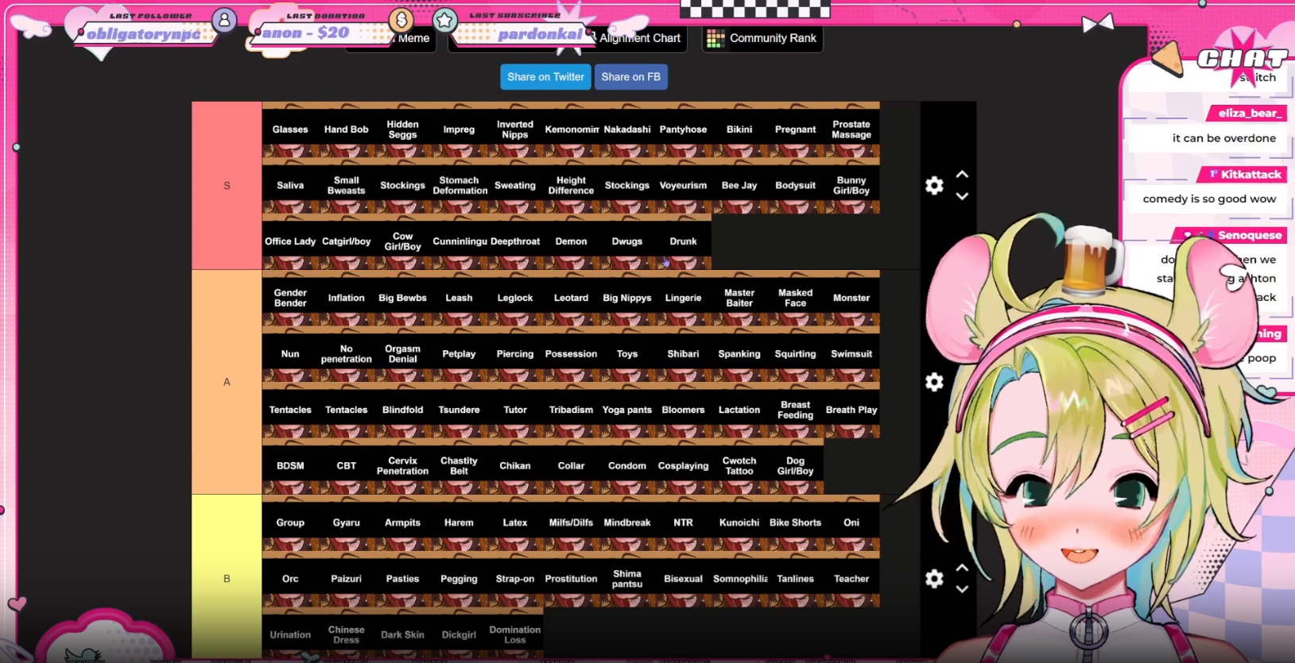Pick the Harem tile
The width and height of the screenshot is (1295, 663).
pyautogui.click(x=459, y=523)
